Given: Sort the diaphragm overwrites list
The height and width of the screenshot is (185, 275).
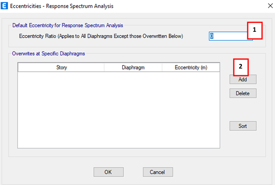Looking at the screenshot, I should 242,126.
